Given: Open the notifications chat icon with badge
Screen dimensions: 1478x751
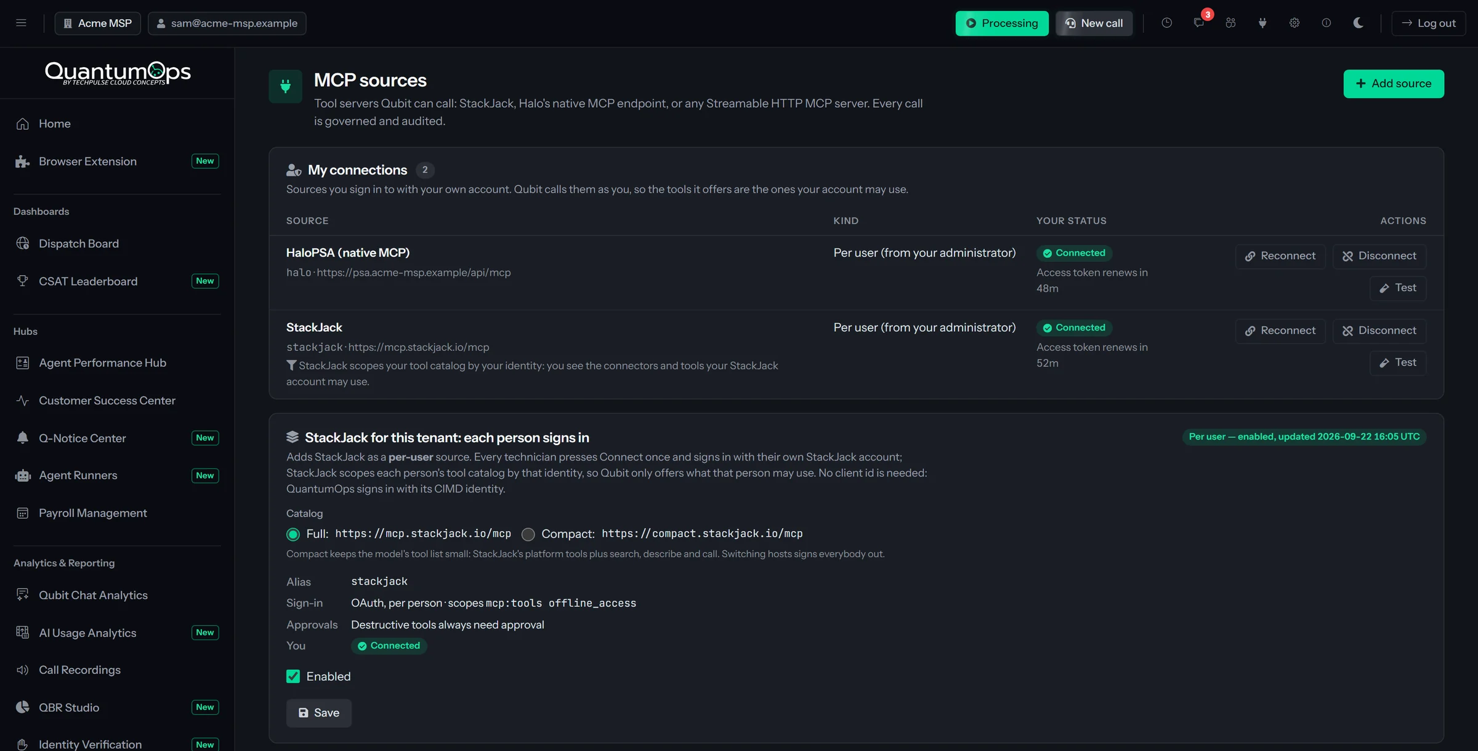Looking at the screenshot, I should 1198,23.
